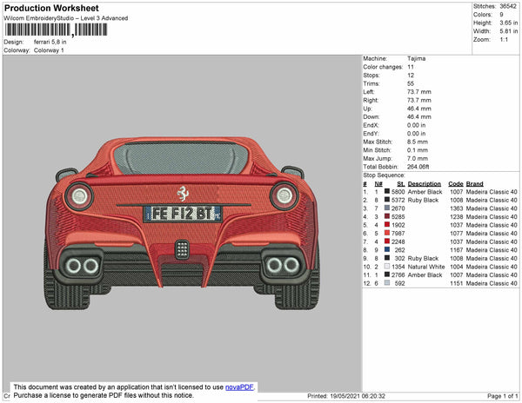The width and height of the screenshot is (522, 403).
Task: Click the 'St.' column header
Action: coord(401,184)
